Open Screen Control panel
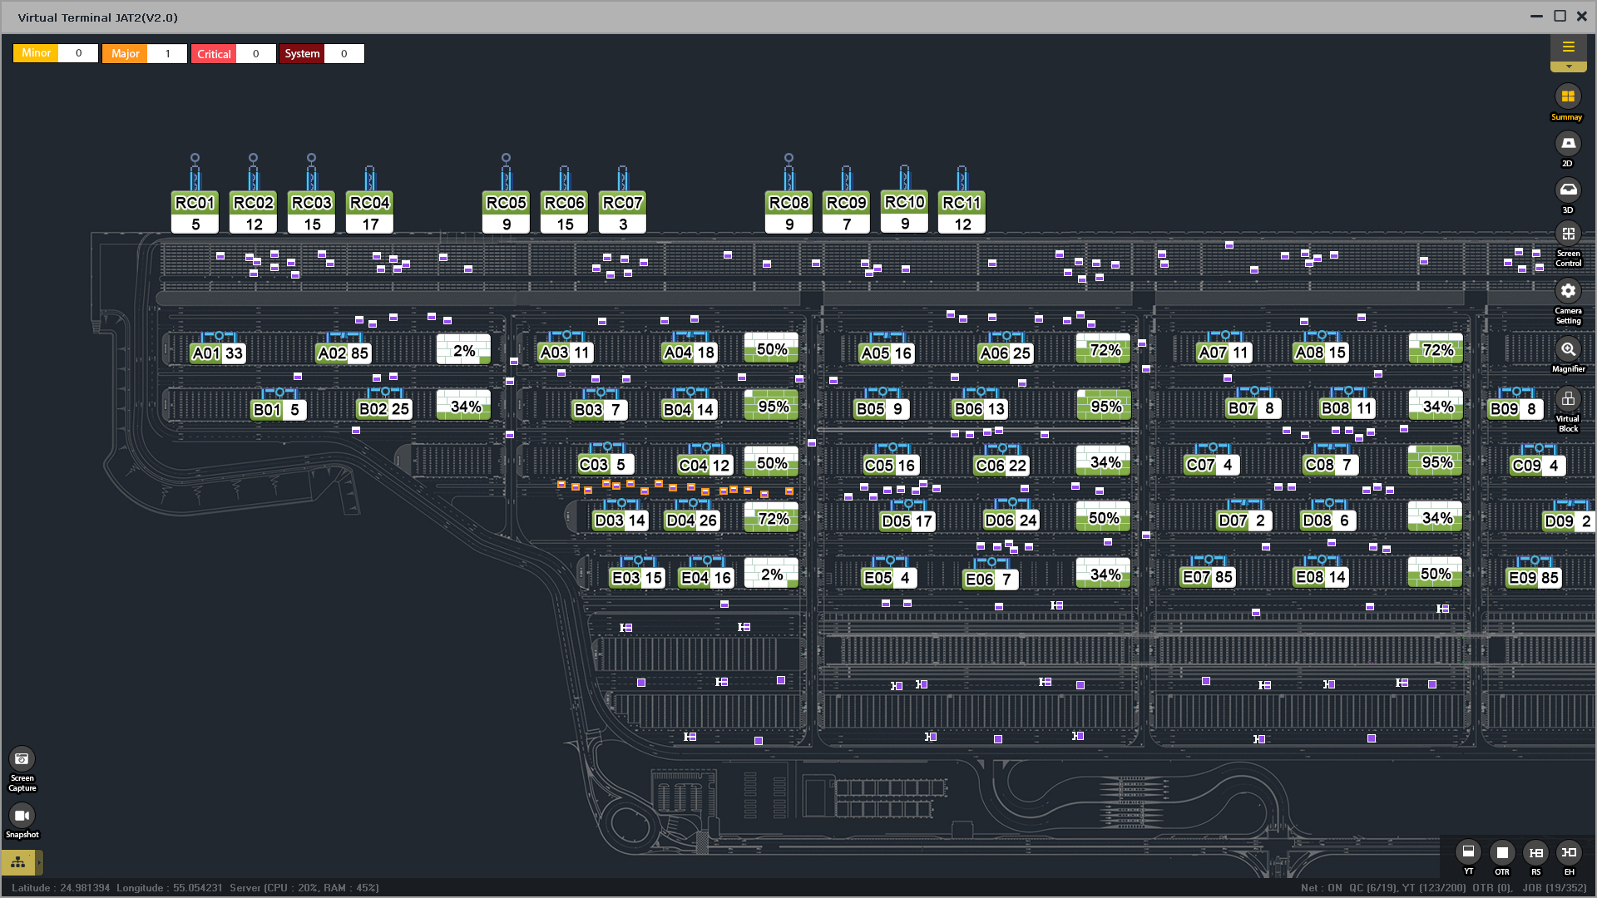This screenshot has width=1597, height=898. [x=1568, y=234]
